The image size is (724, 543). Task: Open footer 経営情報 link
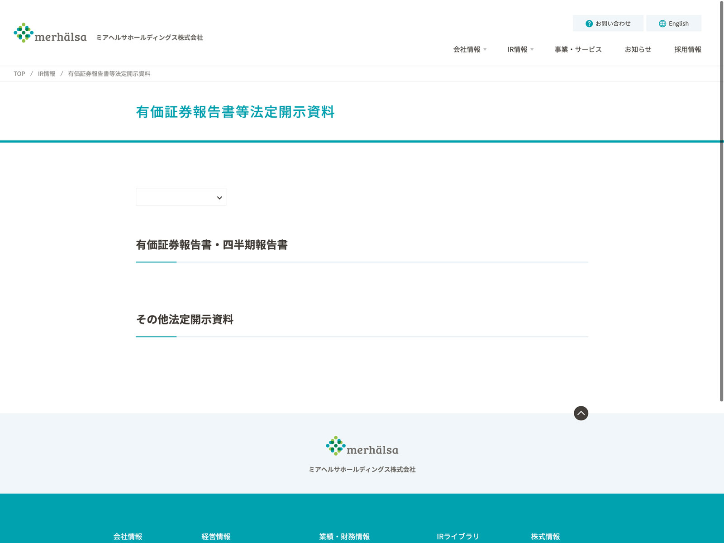(x=216, y=536)
